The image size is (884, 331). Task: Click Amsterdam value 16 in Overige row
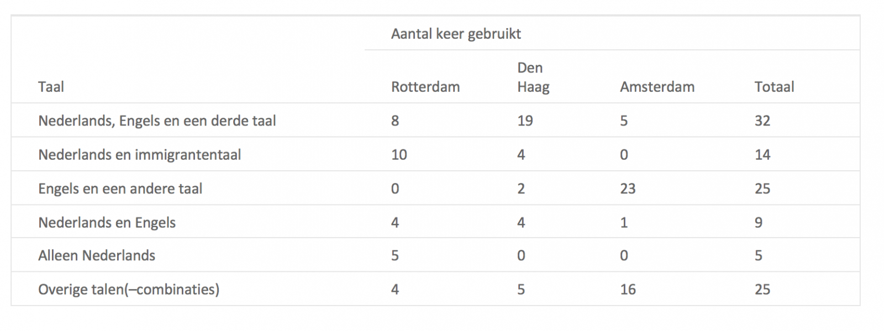pos(628,290)
